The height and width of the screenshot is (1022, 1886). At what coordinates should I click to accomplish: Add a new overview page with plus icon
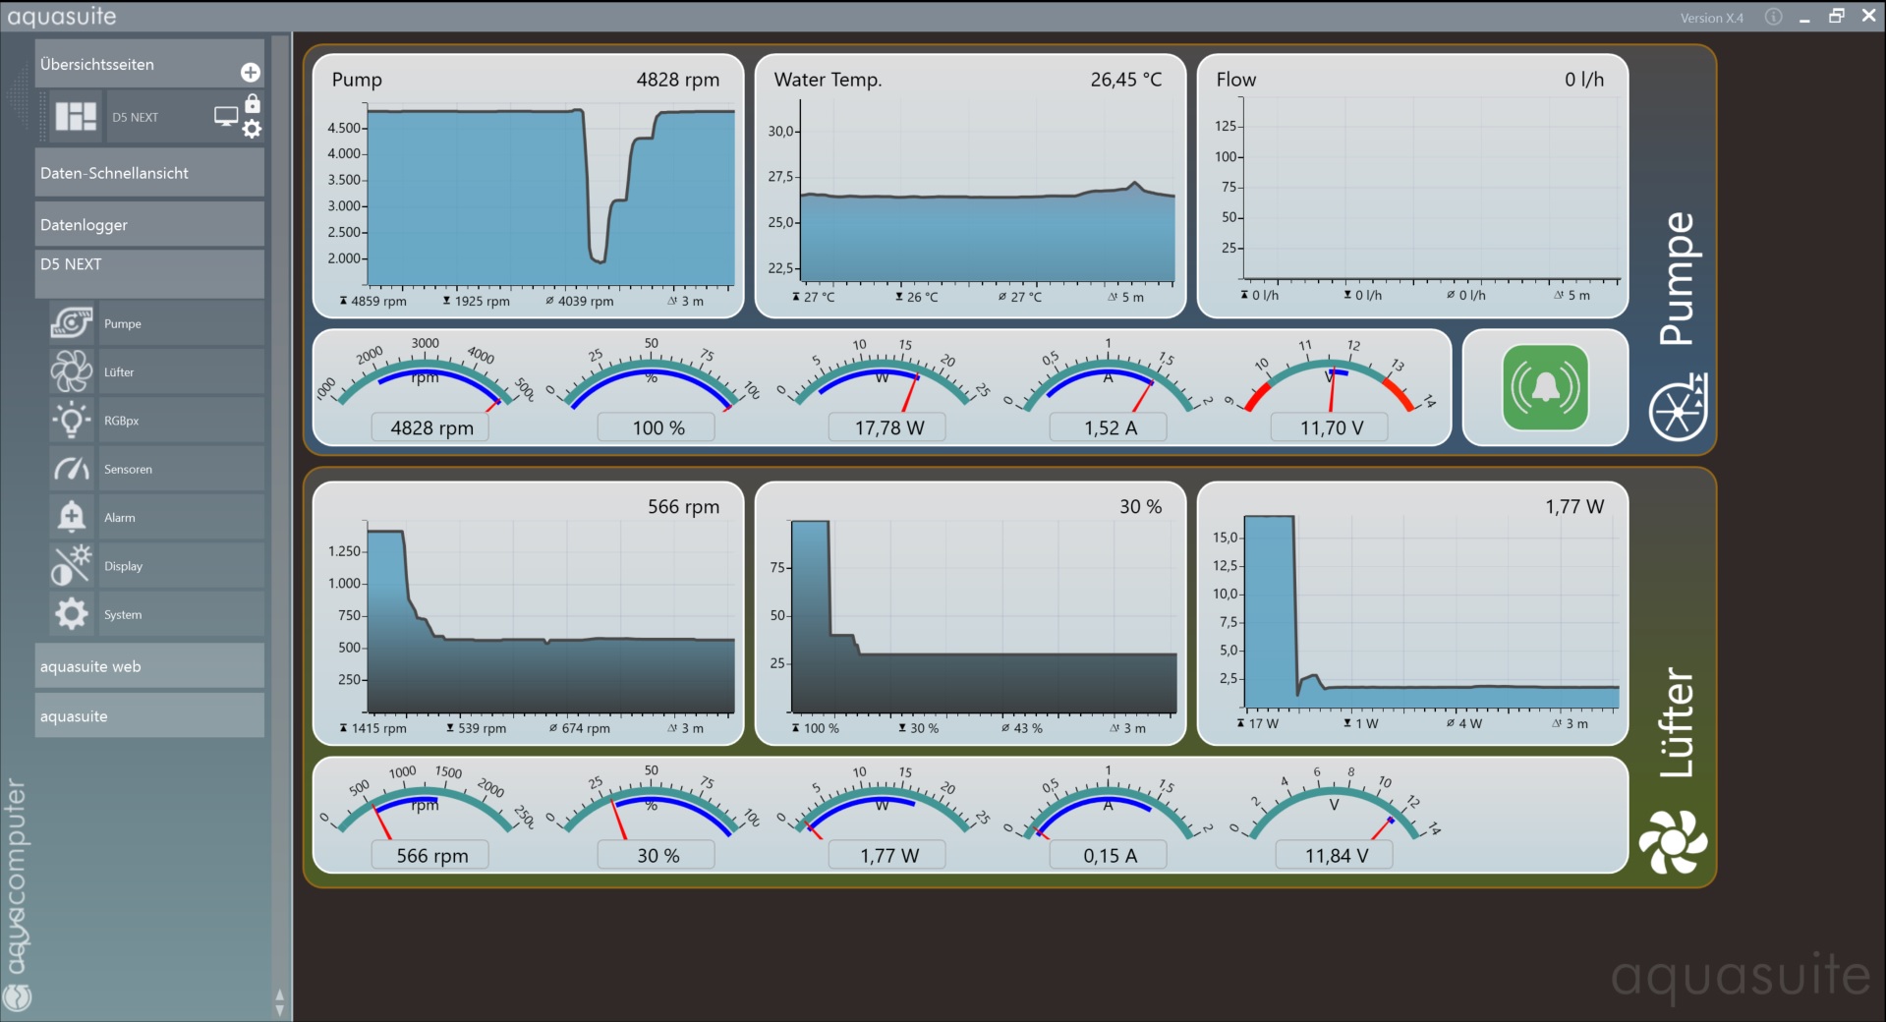[251, 73]
